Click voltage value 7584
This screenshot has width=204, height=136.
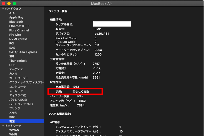81,105
